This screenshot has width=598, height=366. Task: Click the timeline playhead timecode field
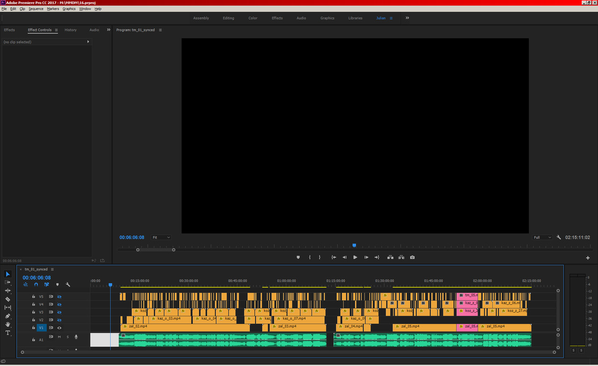pyautogui.click(x=37, y=277)
